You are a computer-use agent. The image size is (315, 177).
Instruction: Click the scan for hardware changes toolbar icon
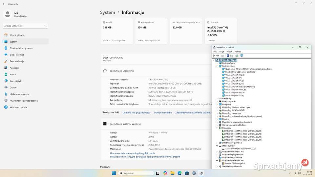(237, 56)
